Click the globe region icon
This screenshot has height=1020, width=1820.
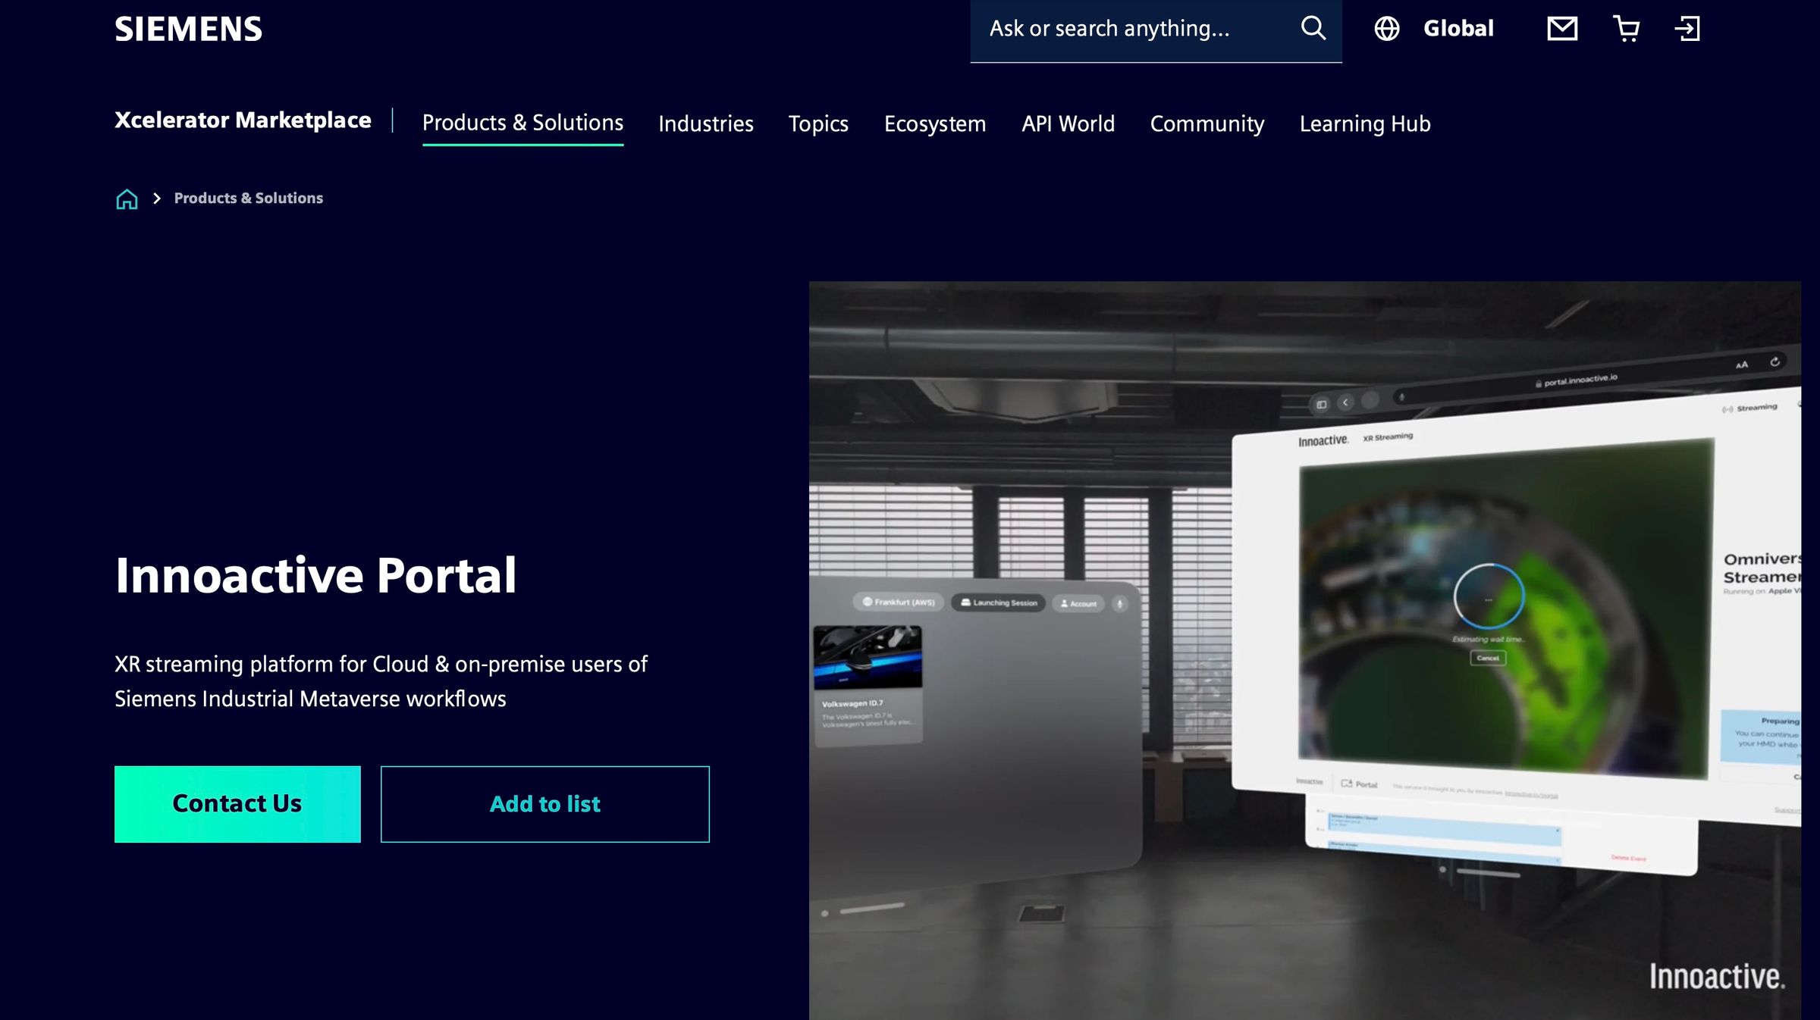[x=1386, y=29]
